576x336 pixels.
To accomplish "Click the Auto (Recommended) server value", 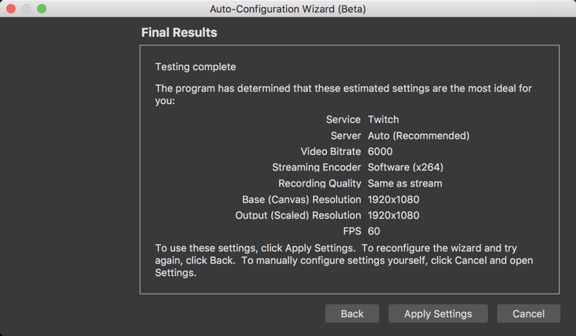I will pyautogui.click(x=418, y=136).
